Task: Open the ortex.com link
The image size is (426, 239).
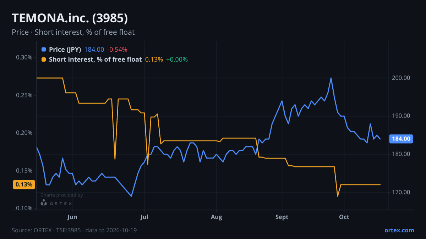Action: [x=399, y=230]
